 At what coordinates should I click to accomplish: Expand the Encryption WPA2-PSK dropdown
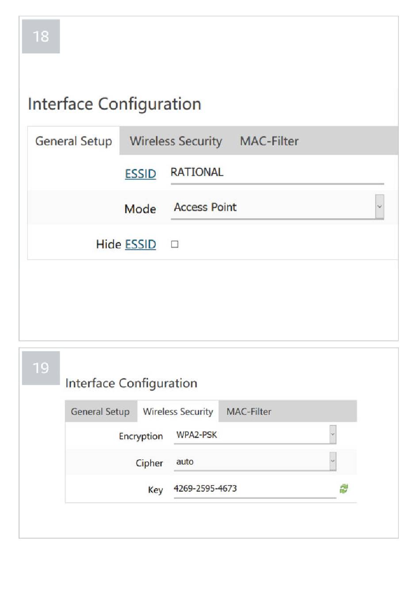tap(255, 435)
